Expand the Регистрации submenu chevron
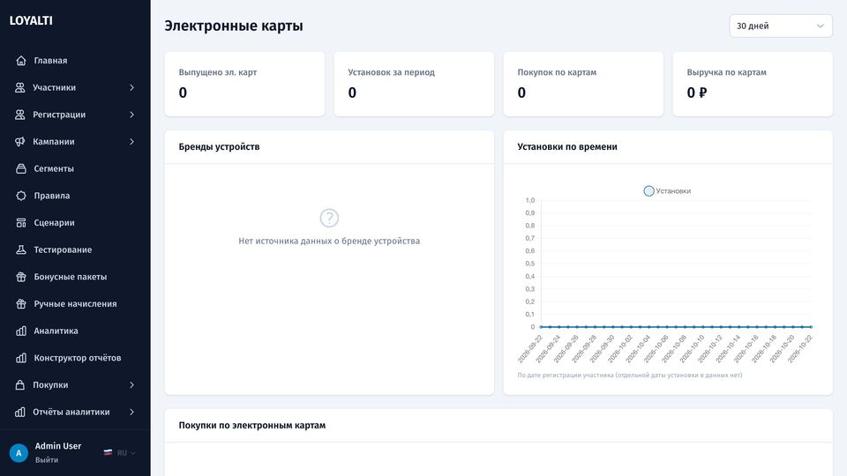 coord(131,115)
